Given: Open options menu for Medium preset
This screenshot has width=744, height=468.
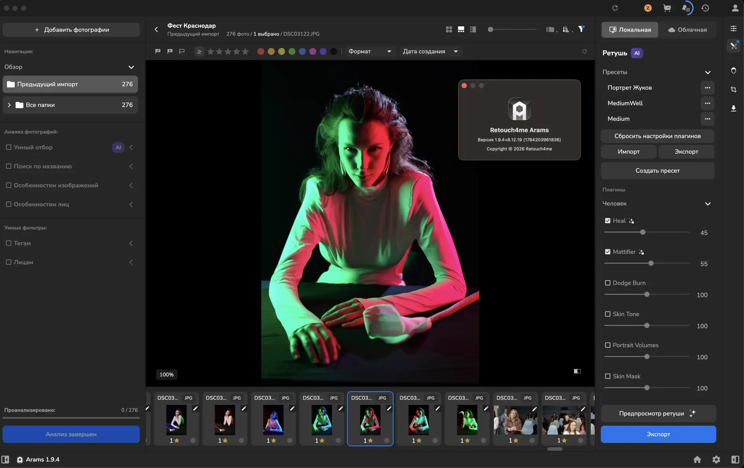Looking at the screenshot, I should (x=708, y=119).
